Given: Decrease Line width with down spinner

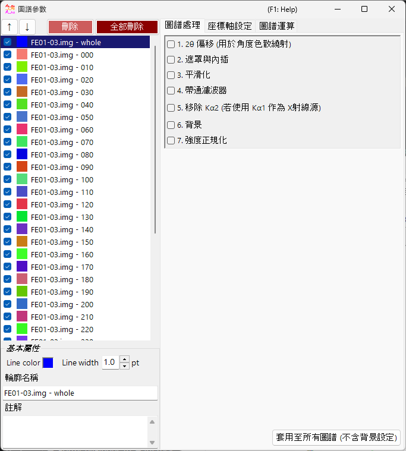Looking at the screenshot, I should click(x=124, y=366).
